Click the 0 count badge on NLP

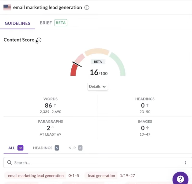tap(80, 148)
